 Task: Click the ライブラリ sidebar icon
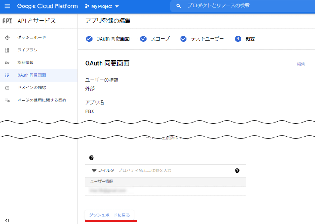coord(7,50)
